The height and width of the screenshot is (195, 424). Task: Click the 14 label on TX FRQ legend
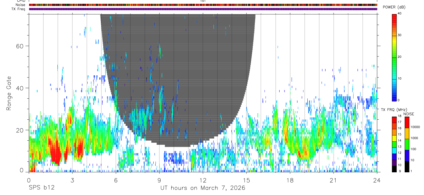[399, 140]
